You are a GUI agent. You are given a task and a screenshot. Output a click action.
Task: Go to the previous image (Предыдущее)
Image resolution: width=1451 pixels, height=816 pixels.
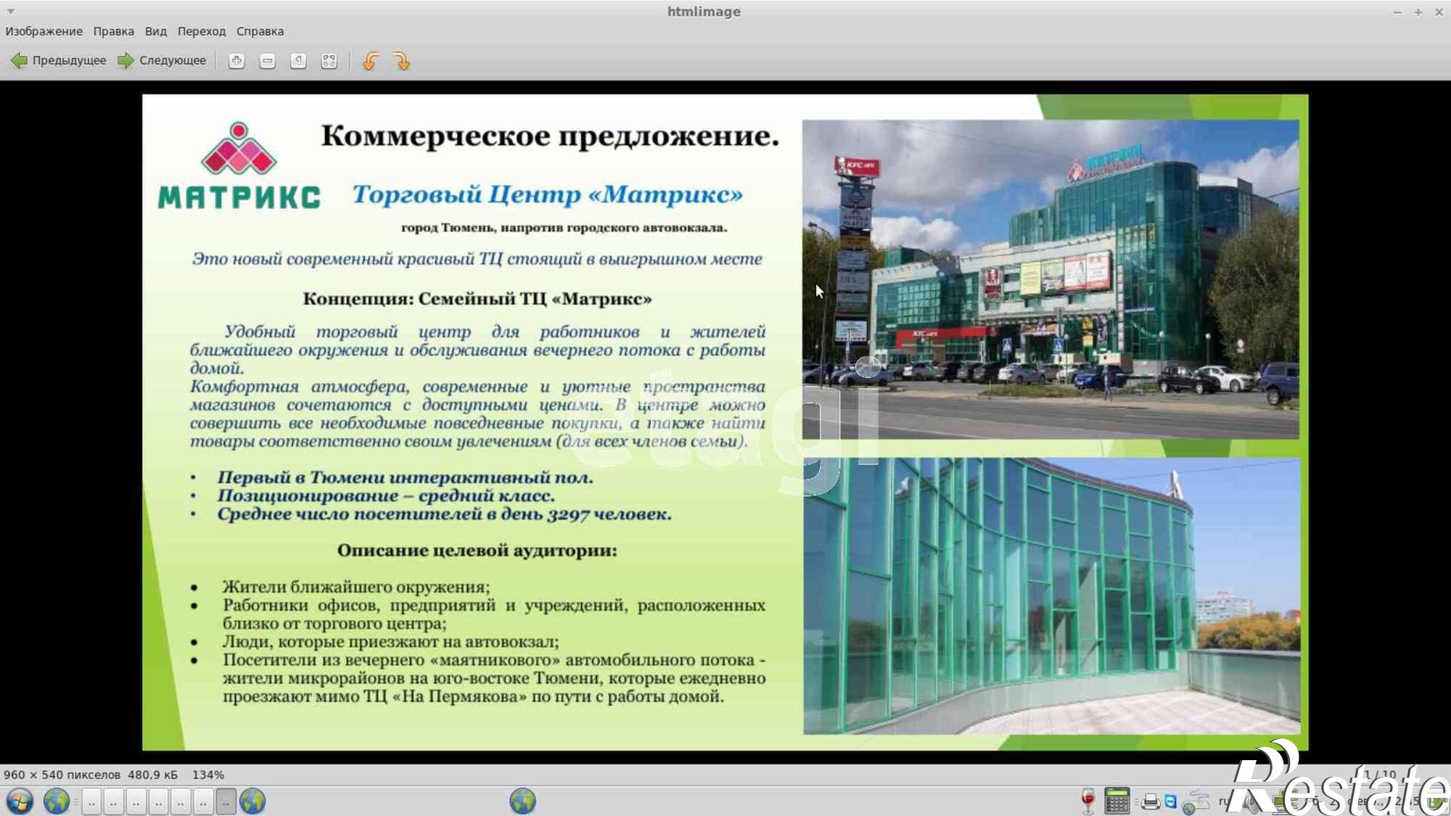[x=59, y=61]
